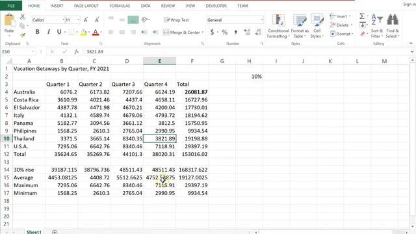The height and width of the screenshot is (234, 416).
Task: Switch to INSERT tab
Action: click(x=57, y=6)
